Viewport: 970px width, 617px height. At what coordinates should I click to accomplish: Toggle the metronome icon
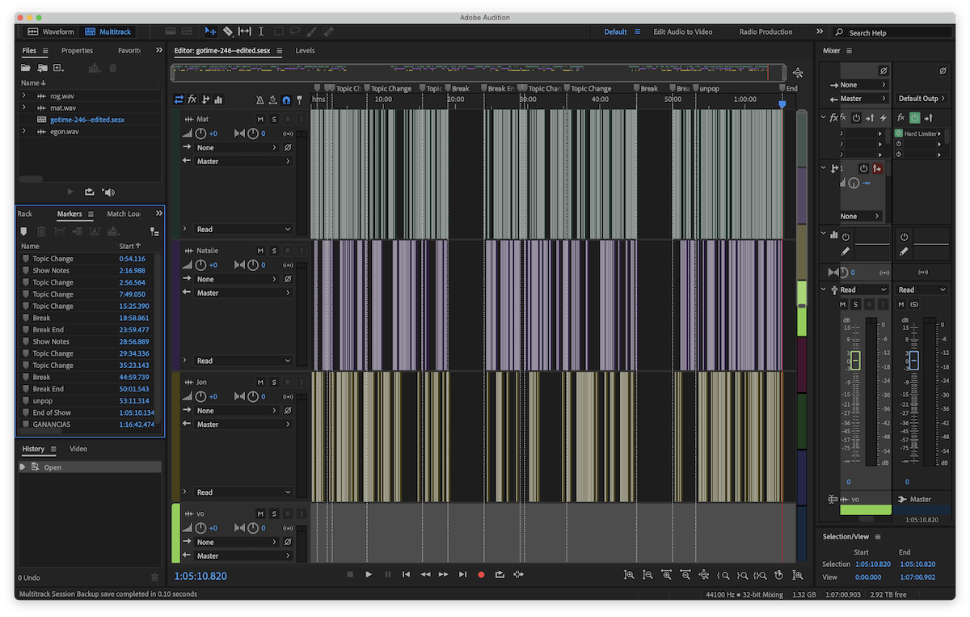(x=259, y=100)
